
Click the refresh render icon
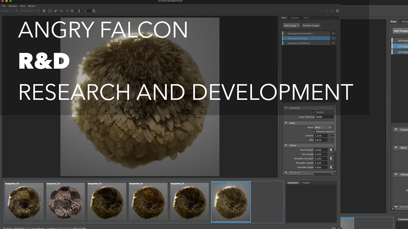[x=326, y=11]
